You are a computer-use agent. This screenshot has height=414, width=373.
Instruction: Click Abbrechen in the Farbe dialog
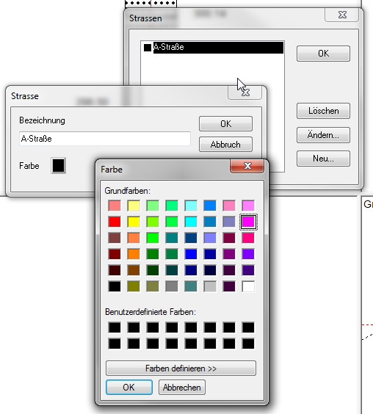(x=182, y=387)
